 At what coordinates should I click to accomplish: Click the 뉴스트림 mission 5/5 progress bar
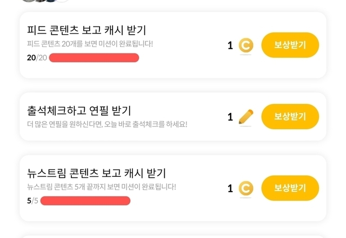click(85, 201)
